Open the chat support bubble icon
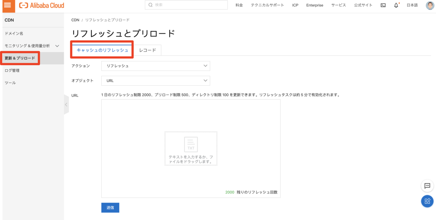 point(427,186)
